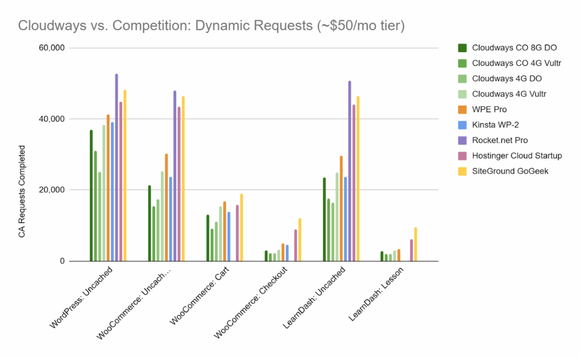Select the Cloudways 4G DO legend label
Screen dimensions: 580x357
click(x=506, y=78)
